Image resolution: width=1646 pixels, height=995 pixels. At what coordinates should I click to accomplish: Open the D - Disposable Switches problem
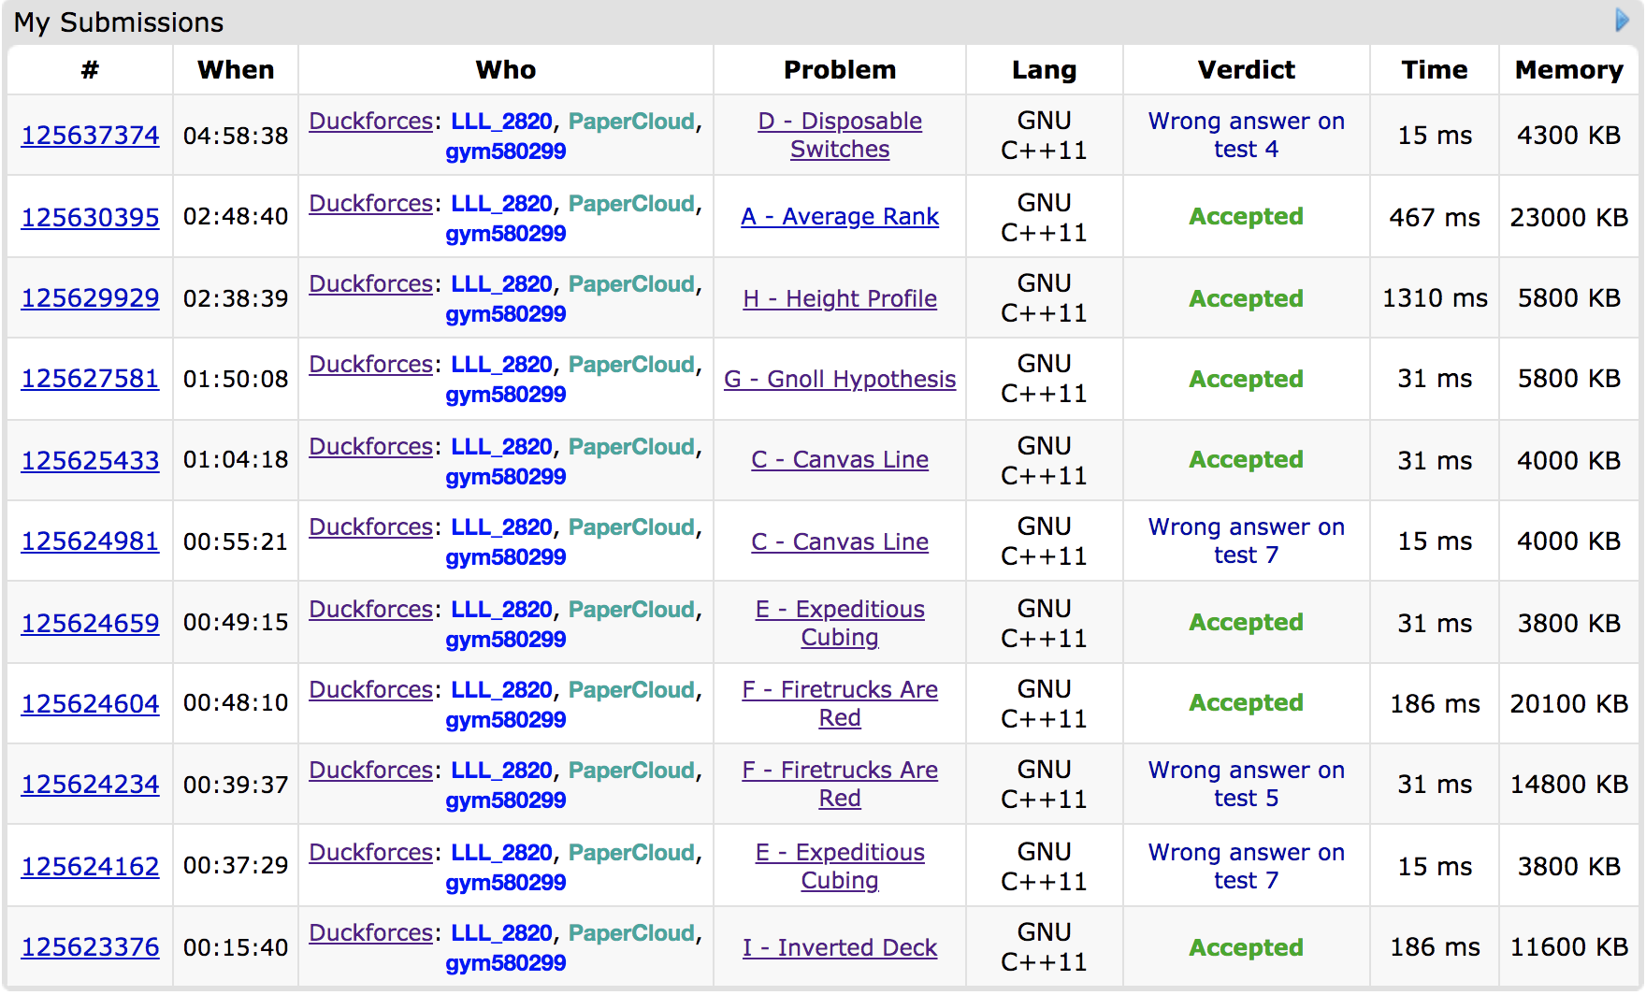tap(839, 135)
